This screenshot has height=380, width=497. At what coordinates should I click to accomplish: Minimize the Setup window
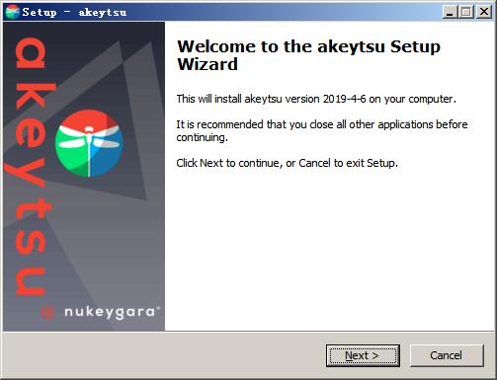coord(450,12)
